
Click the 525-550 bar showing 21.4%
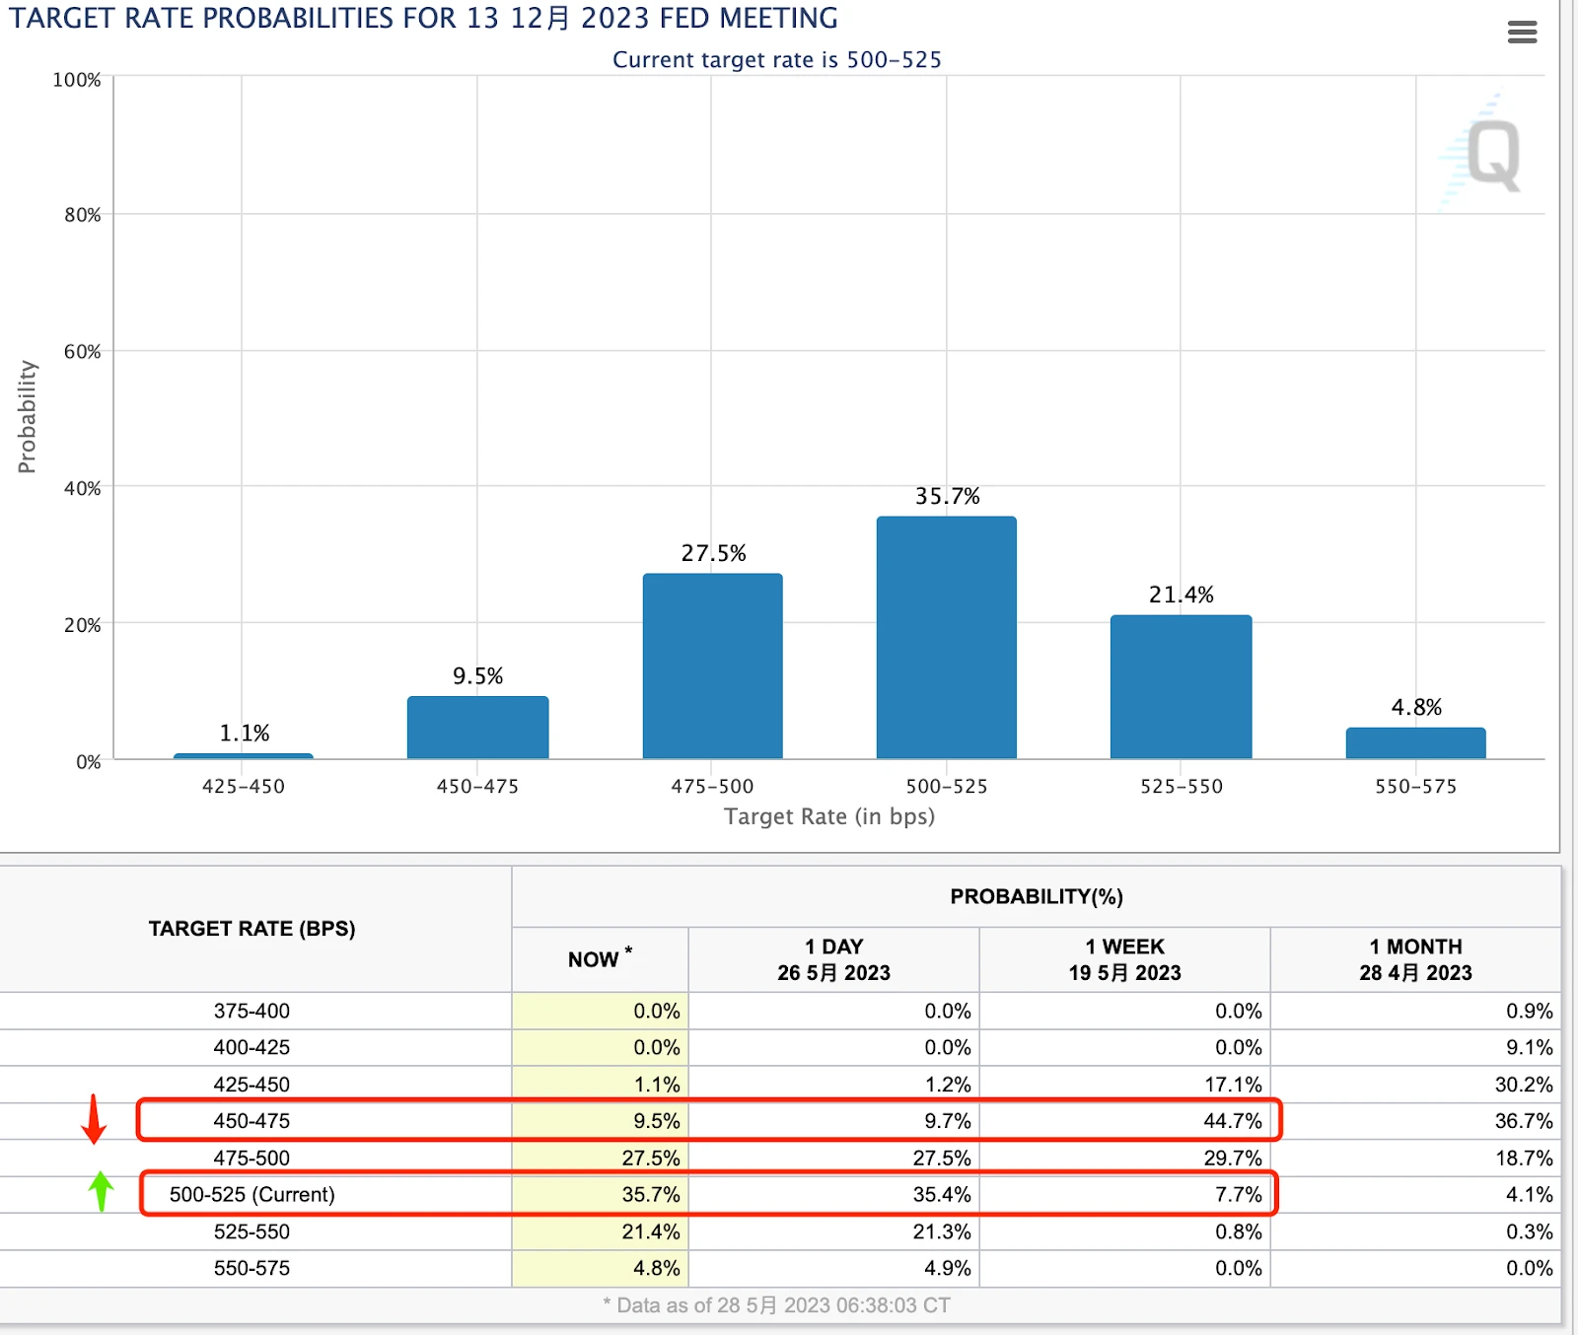1182,687
